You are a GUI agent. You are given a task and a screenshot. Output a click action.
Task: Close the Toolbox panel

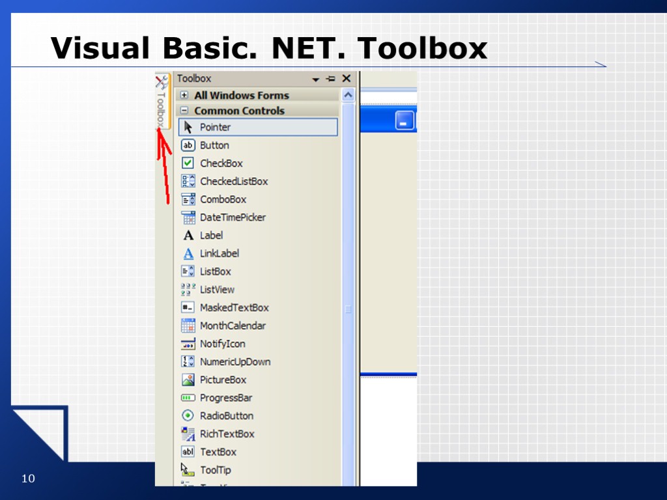[x=347, y=78]
